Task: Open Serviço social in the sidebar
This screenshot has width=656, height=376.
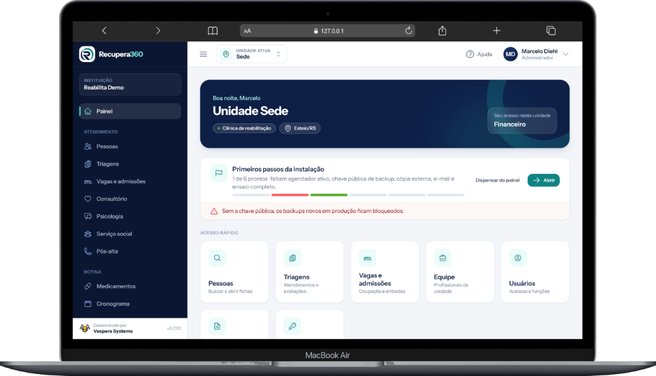Action: pyautogui.click(x=130, y=234)
